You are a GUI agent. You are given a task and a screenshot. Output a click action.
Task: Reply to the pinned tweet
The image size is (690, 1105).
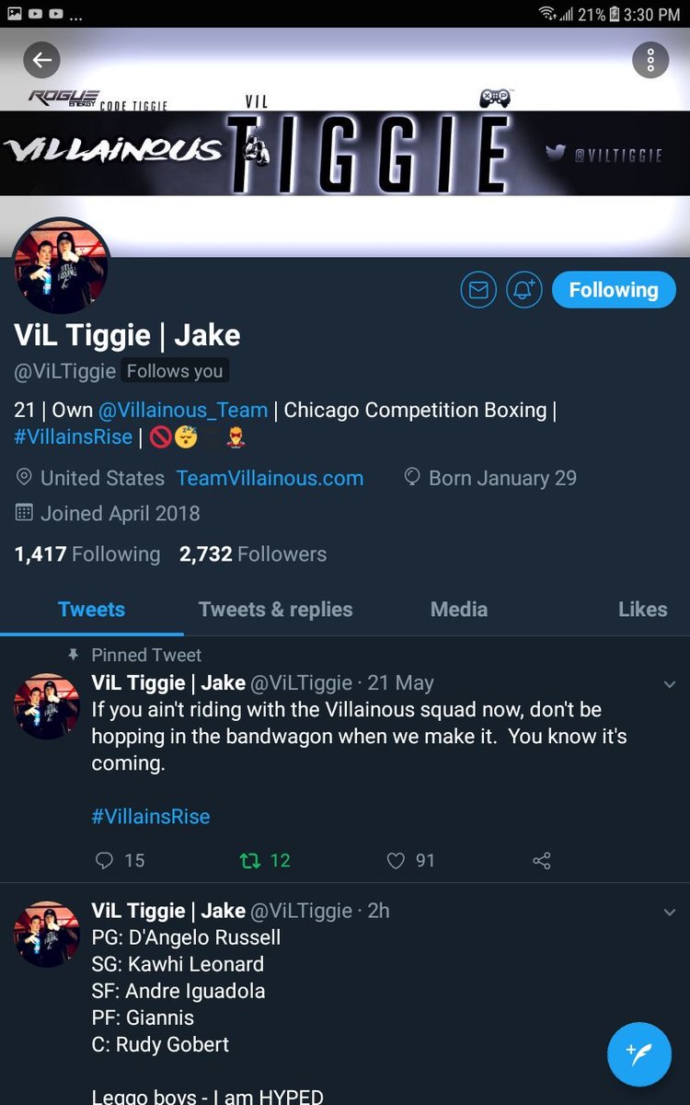(121, 860)
